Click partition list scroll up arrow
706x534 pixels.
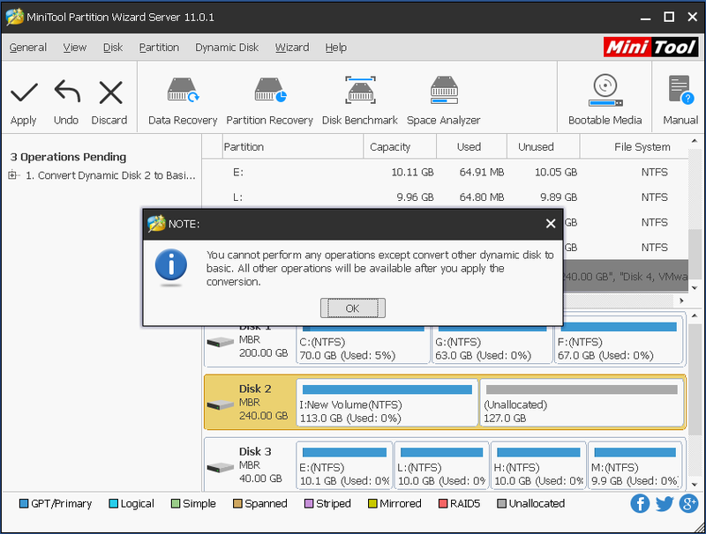click(x=695, y=141)
